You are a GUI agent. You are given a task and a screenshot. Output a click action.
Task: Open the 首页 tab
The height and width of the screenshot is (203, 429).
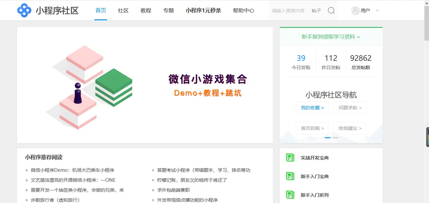pyautogui.click(x=101, y=10)
